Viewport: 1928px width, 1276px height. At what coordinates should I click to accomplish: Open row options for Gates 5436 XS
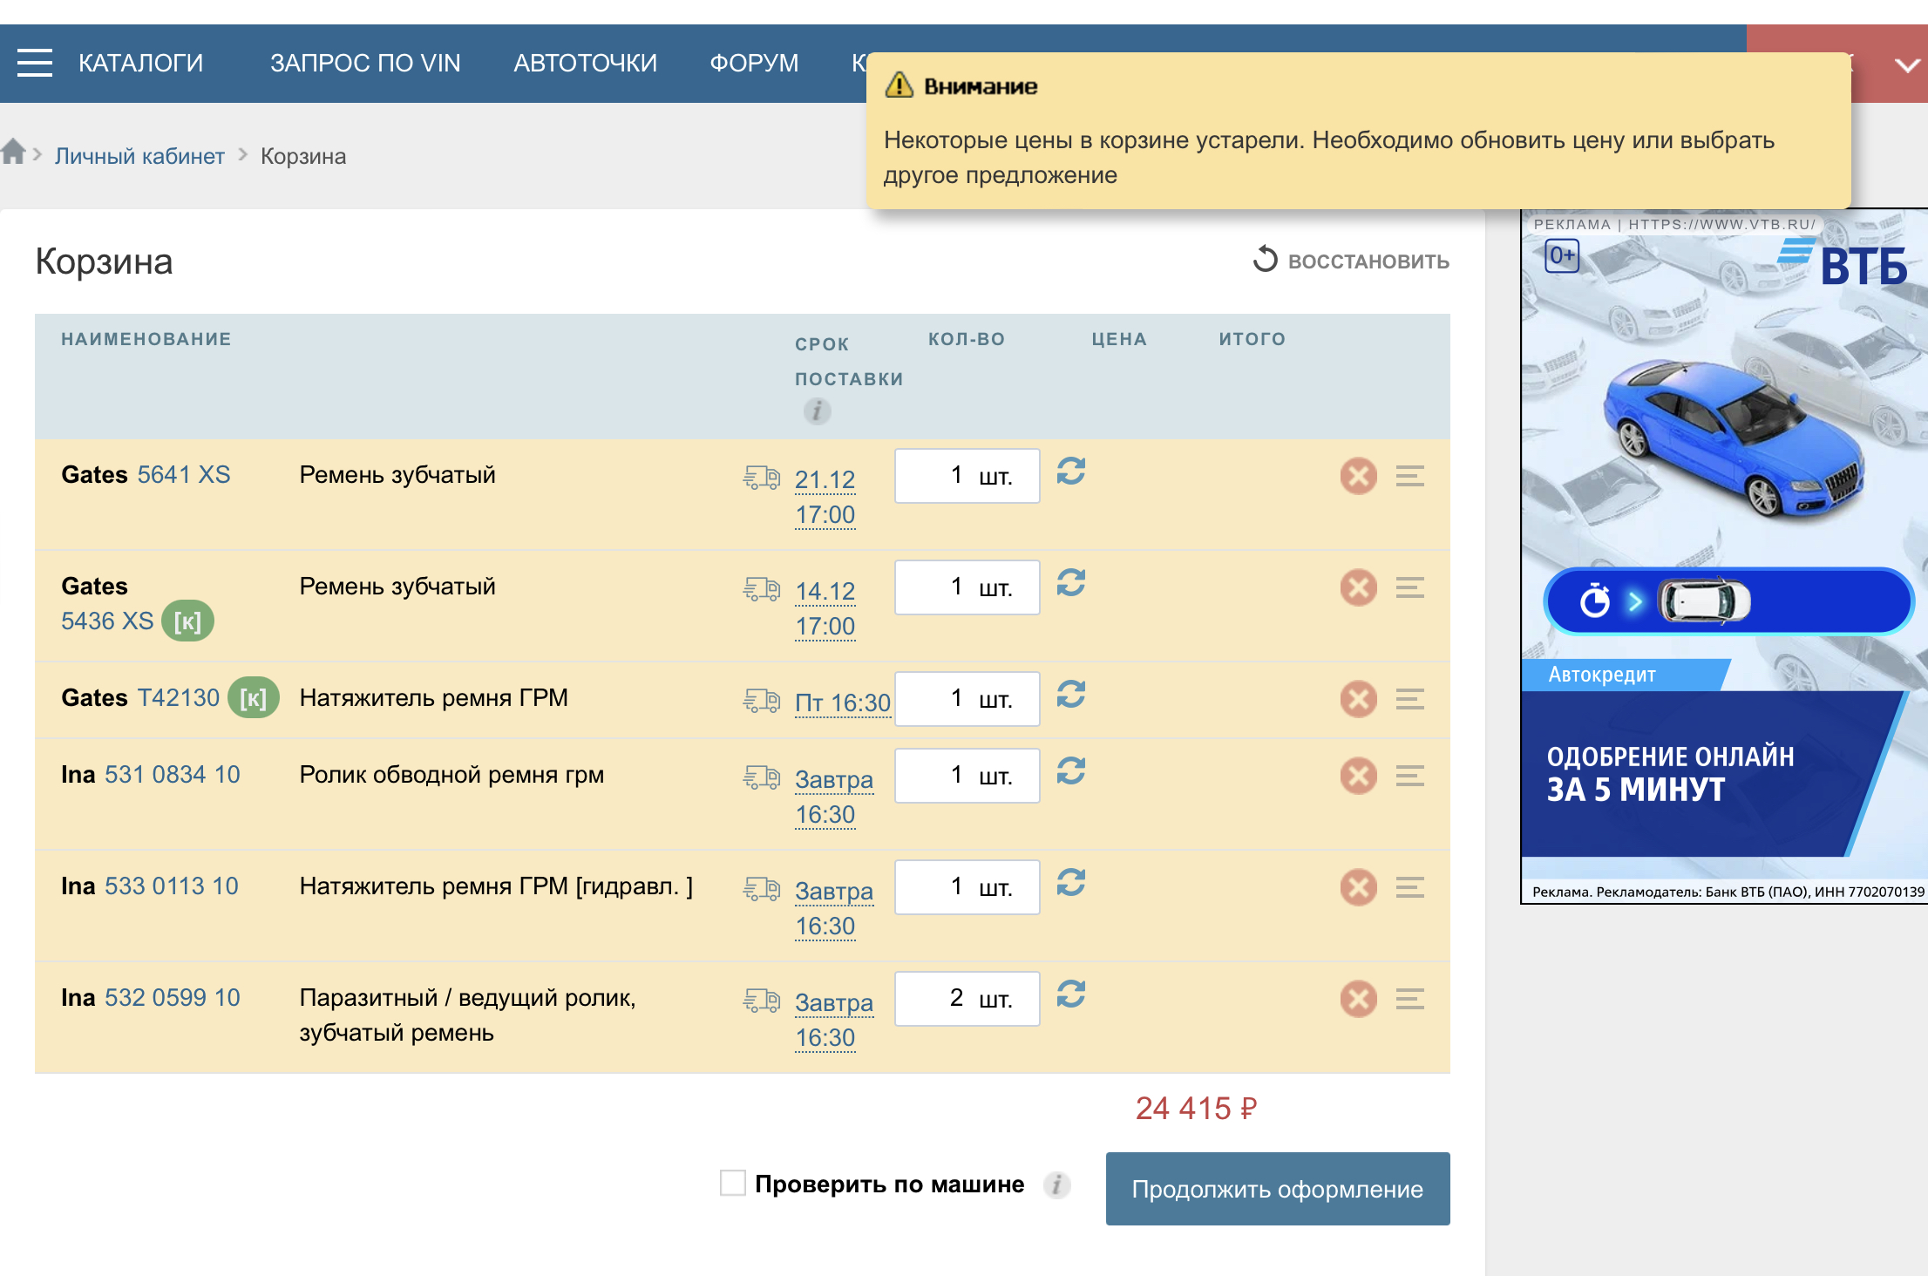pyautogui.click(x=1409, y=587)
